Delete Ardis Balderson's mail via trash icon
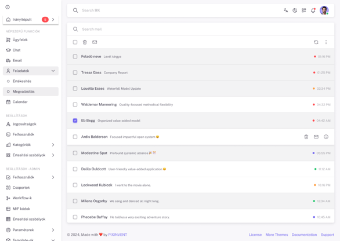Screen dimensions: 340x241 pyautogui.click(x=306, y=137)
